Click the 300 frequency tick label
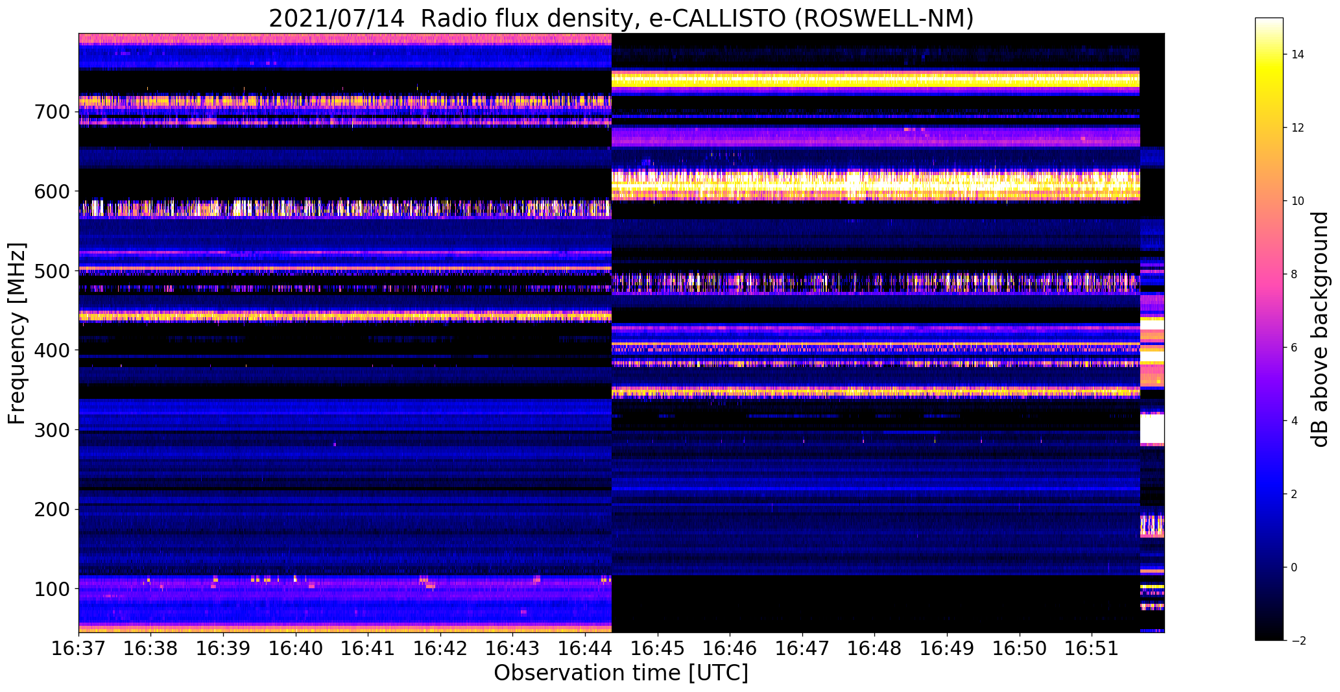Viewport: 1340px width, 692px height. [x=51, y=430]
